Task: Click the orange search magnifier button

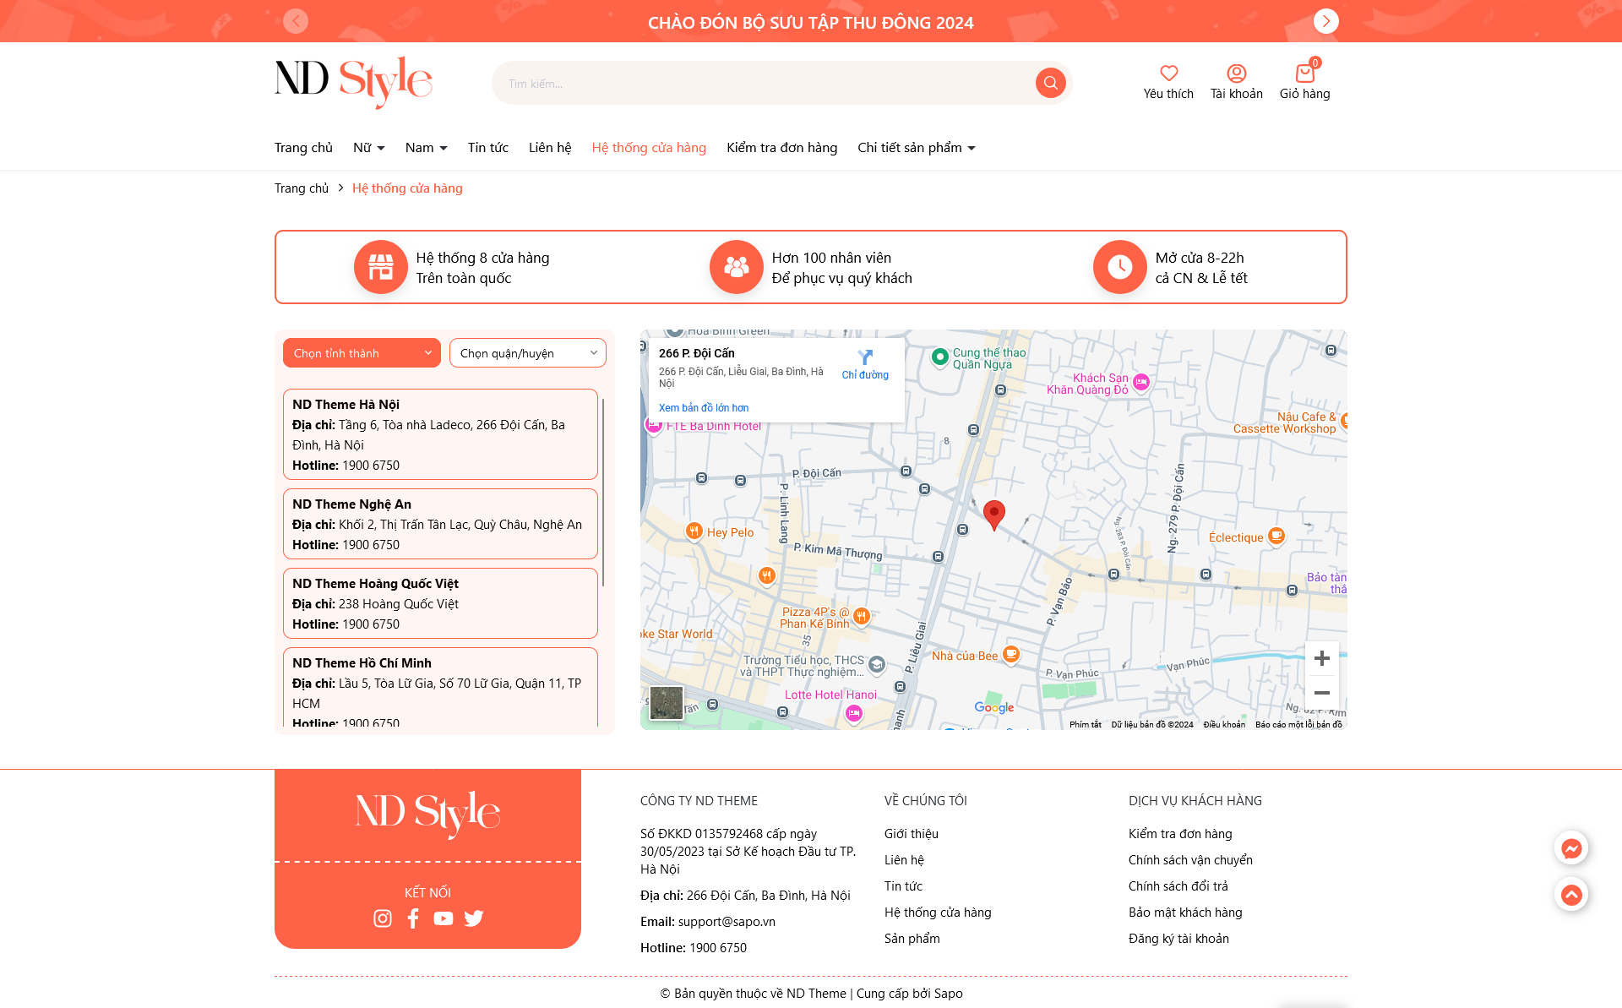Action: tap(1050, 83)
